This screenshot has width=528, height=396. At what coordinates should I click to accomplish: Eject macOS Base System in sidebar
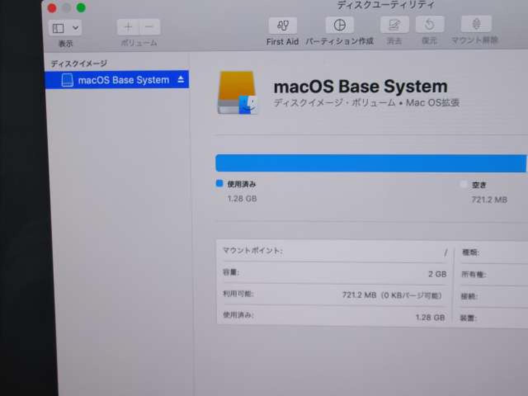coord(181,79)
